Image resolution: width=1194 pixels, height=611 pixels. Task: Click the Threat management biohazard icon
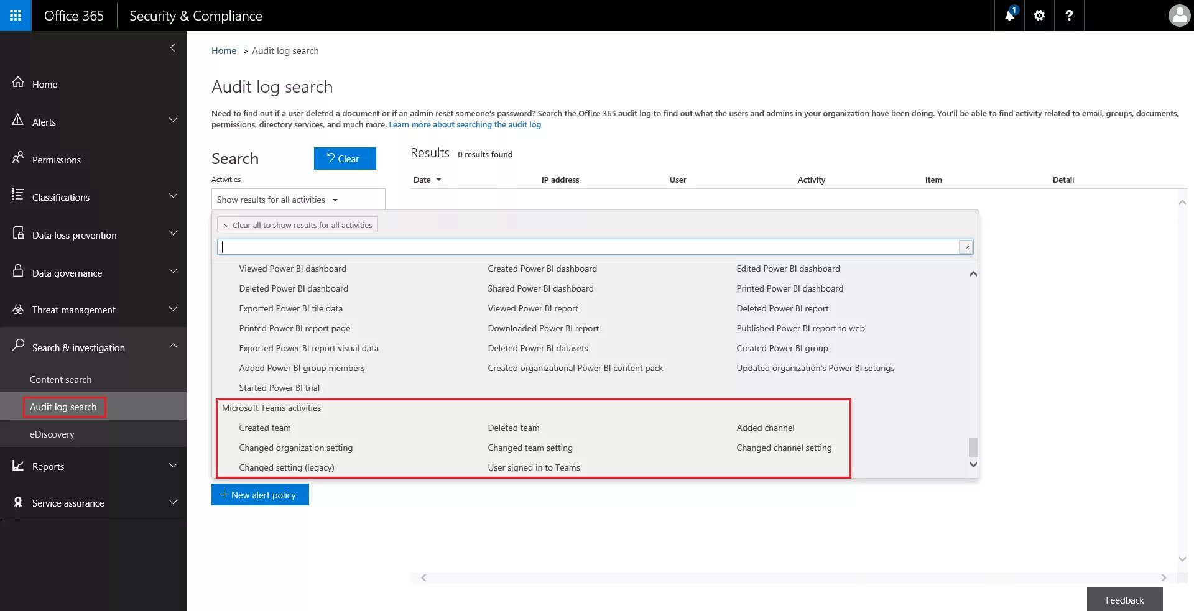coord(18,309)
